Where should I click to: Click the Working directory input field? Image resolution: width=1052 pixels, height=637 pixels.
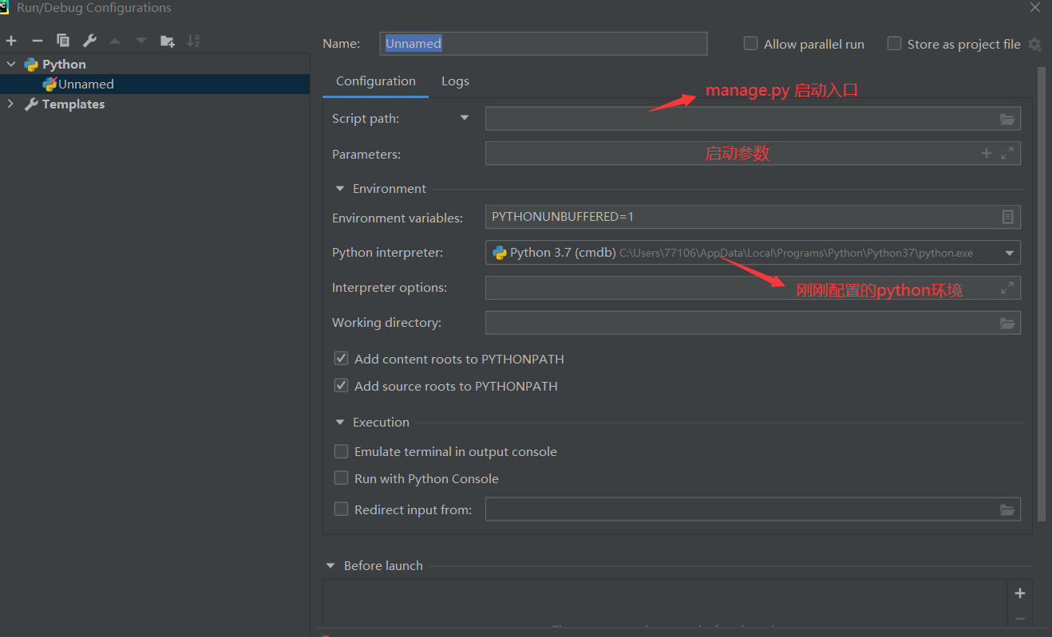click(741, 323)
